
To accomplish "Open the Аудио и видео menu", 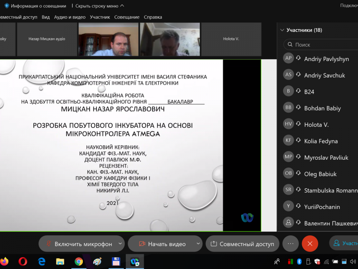I will tap(69, 17).
